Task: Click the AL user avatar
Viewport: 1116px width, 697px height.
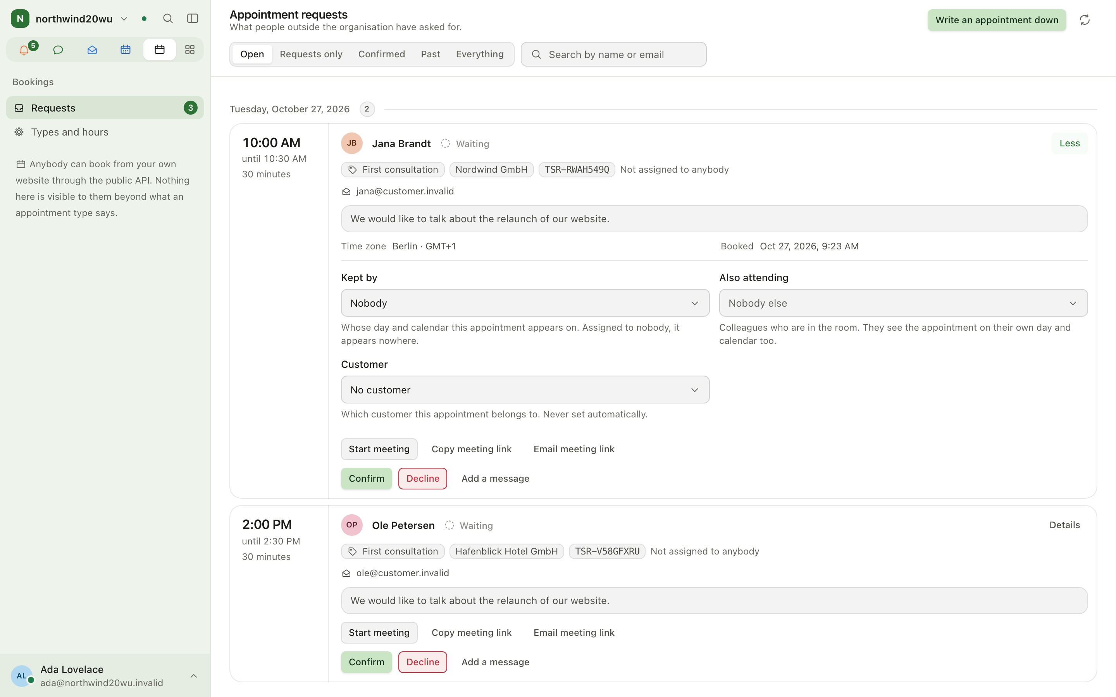Action: pos(22,676)
